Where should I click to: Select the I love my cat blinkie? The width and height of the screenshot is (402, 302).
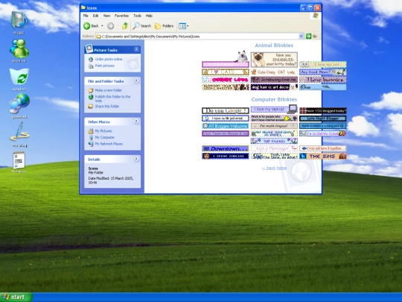coord(323,64)
